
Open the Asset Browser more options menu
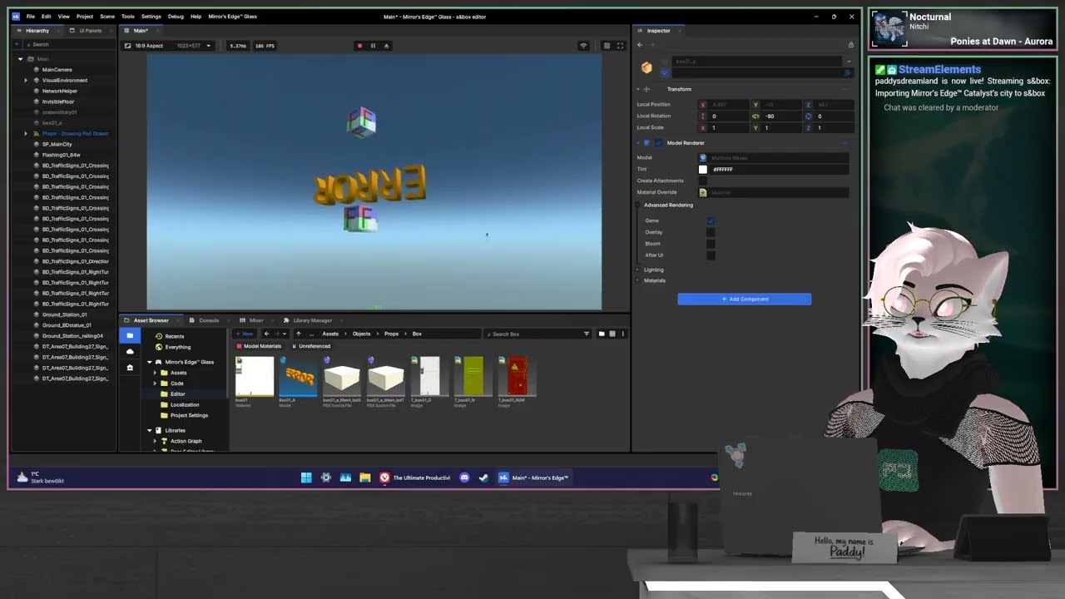point(622,334)
